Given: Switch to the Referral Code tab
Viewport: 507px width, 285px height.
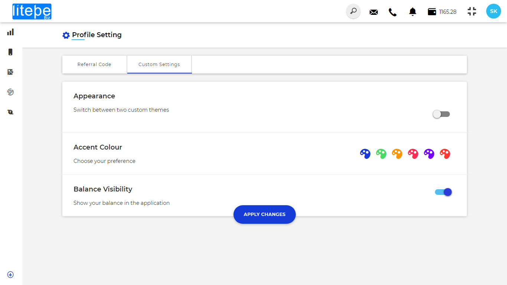Looking at the screenshot, I should [94, 65].
